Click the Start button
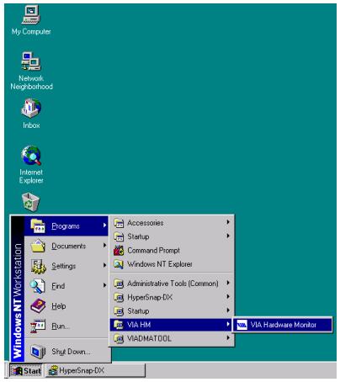Image resolution: width=340 pixels, height=382 pixels. 26,371
